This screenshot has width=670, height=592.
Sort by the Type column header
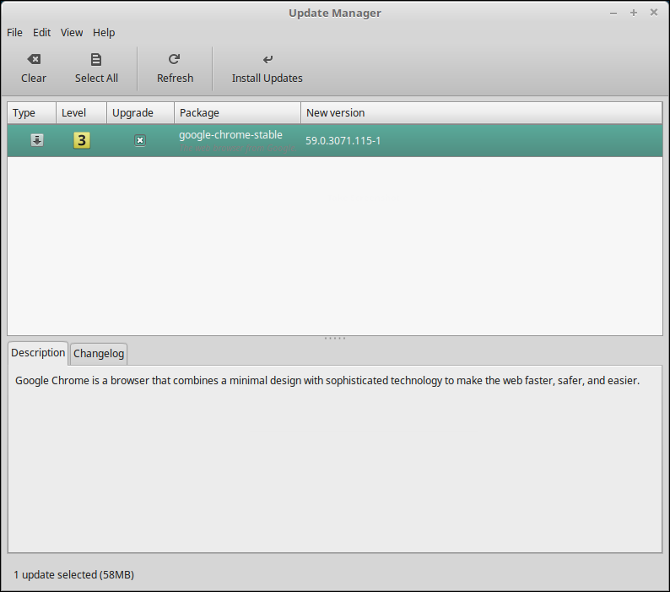(x=31, y=113)
